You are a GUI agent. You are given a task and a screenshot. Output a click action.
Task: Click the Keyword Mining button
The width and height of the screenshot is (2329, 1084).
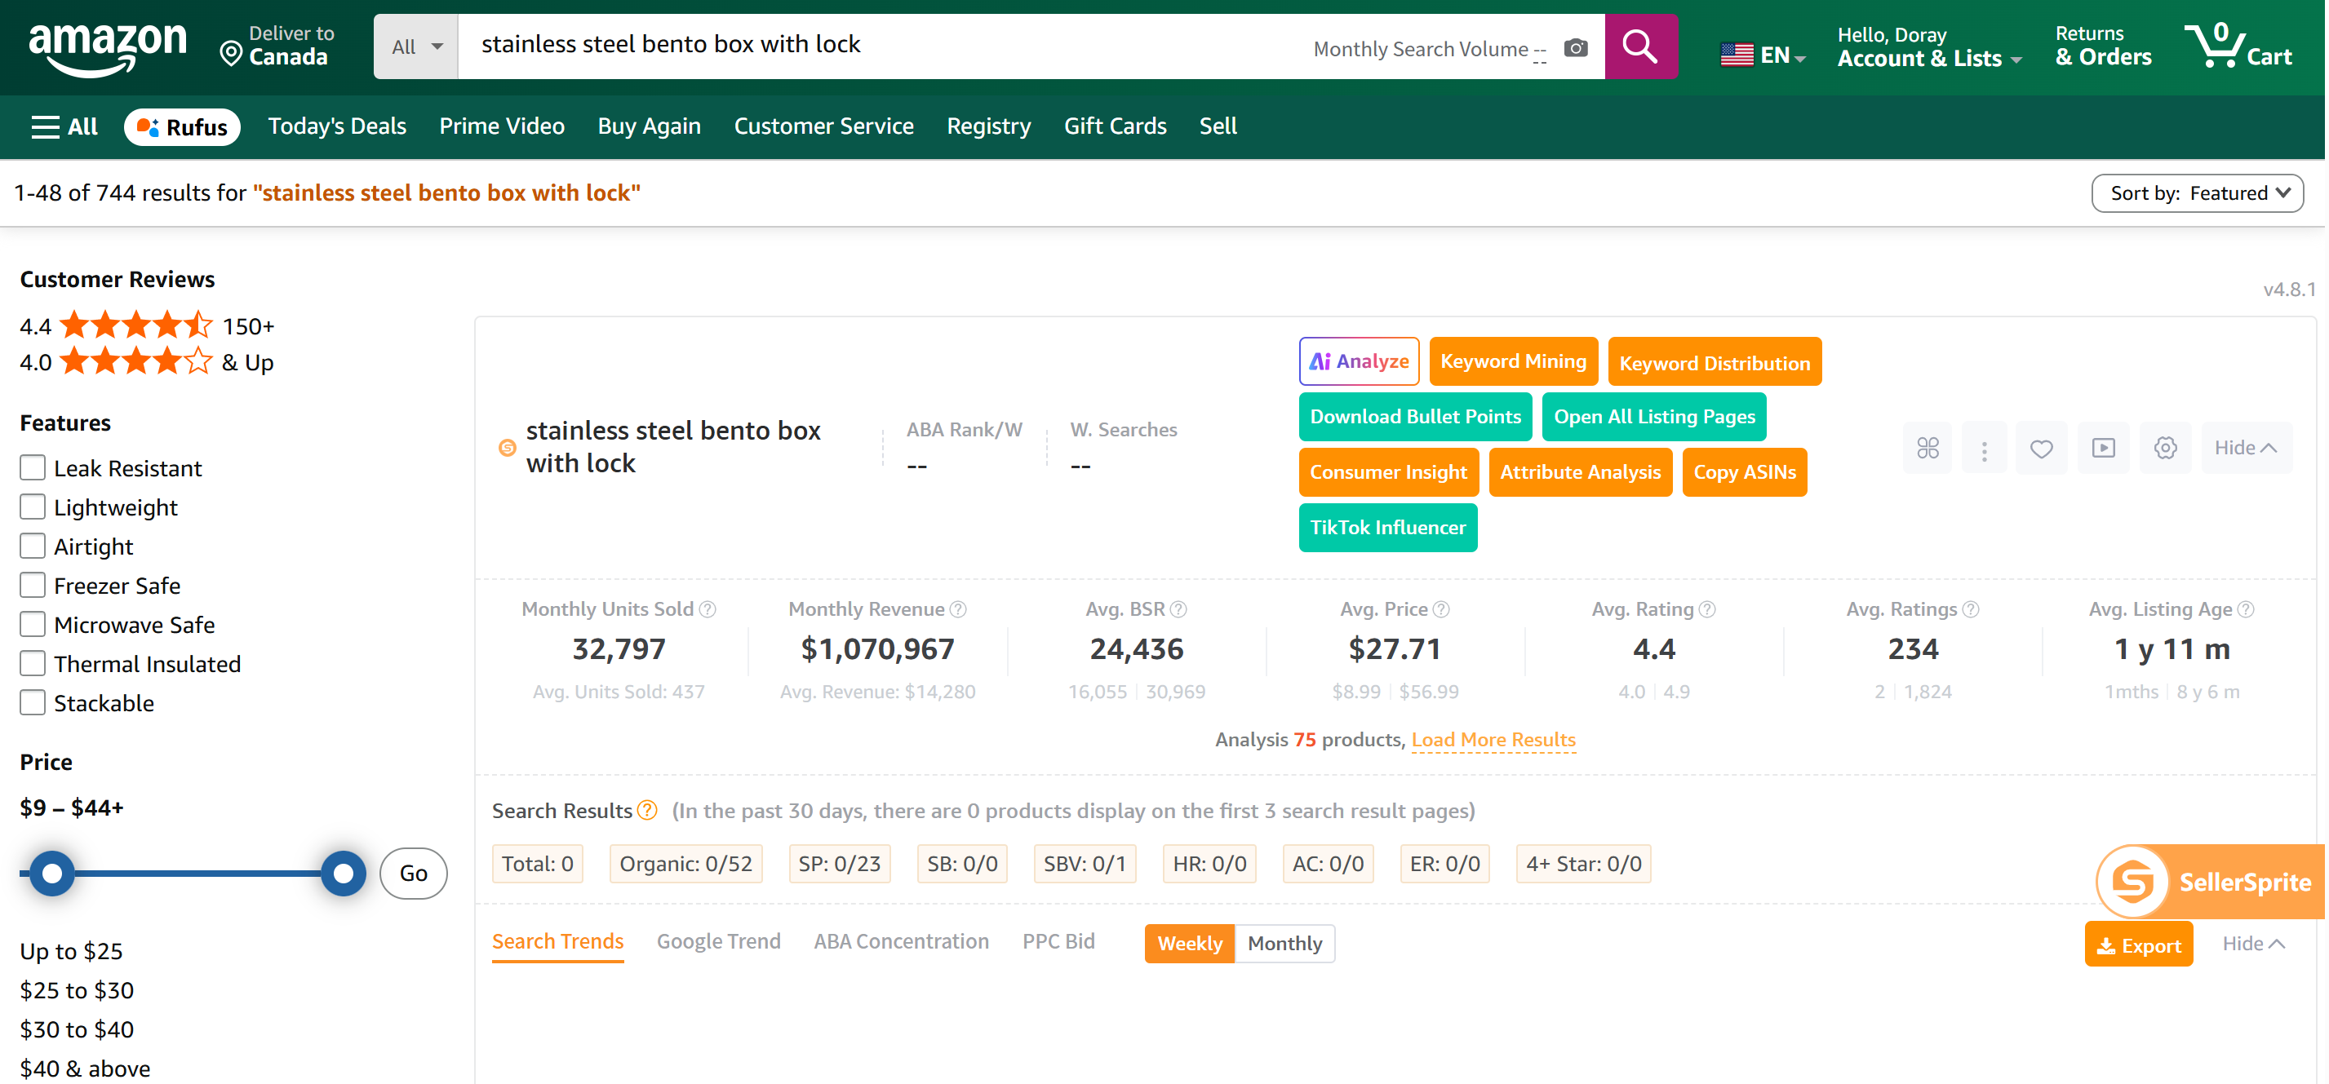click(1513, 361)
